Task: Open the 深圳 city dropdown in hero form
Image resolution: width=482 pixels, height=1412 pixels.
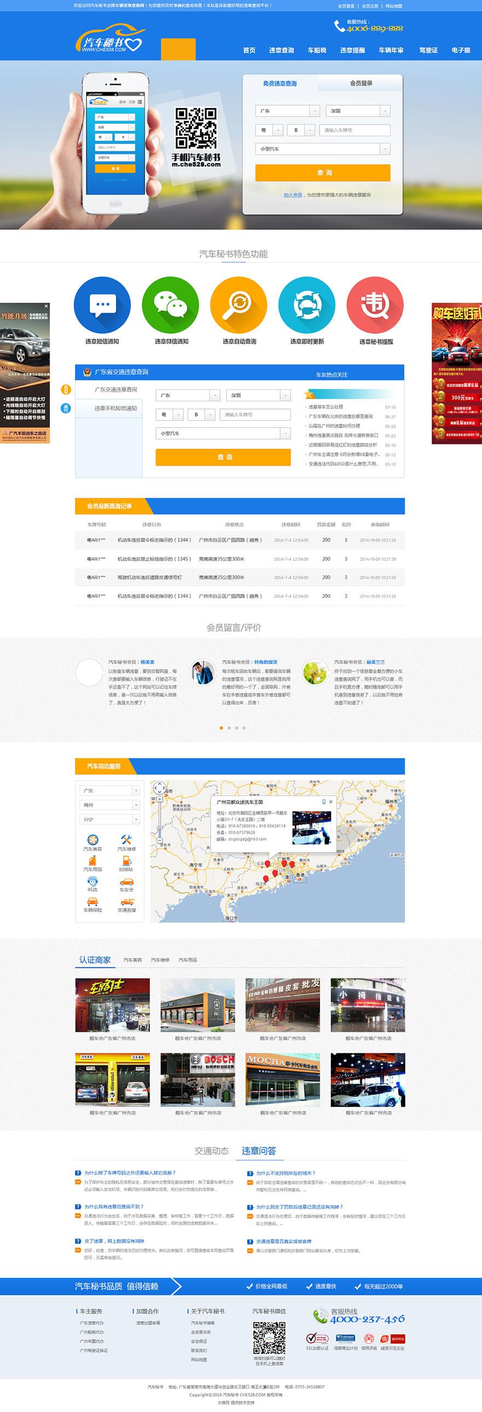Action: [385, 111]
